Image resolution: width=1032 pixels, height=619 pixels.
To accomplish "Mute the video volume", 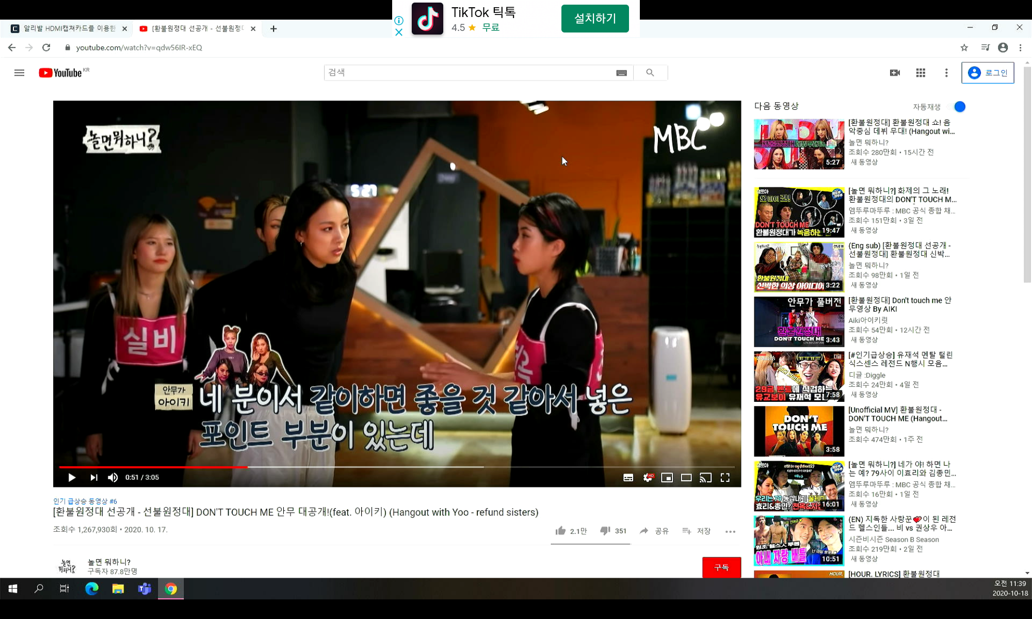I will coord(112,478).
